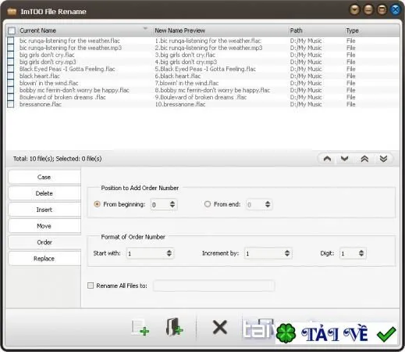This screenshot has height=352, width=405.
Task: Adjust the Digit spinner arrows
Action: [361, 253]
